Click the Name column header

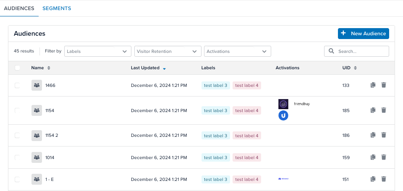pos(37,68)
